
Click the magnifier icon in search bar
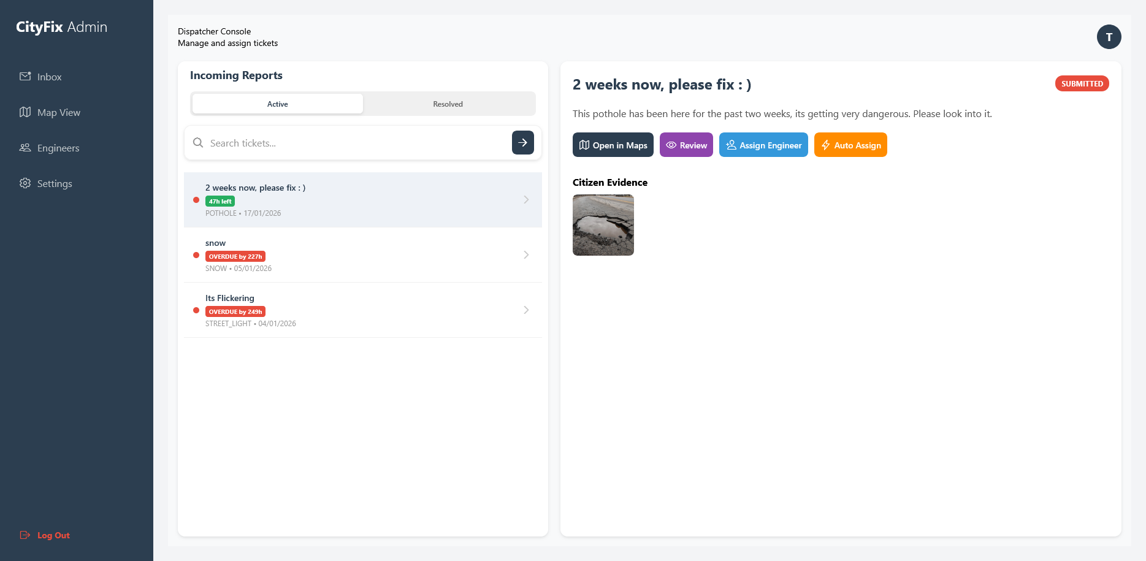pyautogui.click(x=198, y=143)
